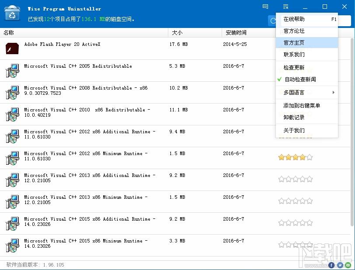Select the Visual C++ 2008 Redistributable installer icon
355x270 pixels.
[12, 92]
